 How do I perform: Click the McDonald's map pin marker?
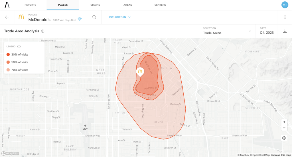point(140,72)
